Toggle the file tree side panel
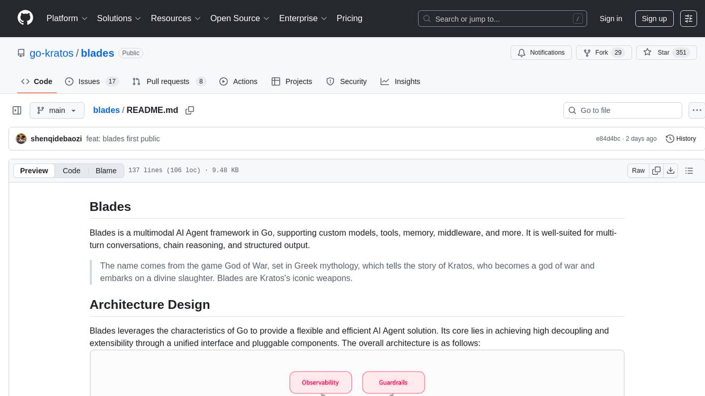The image size is (705, 396). click(x=17, y=110)
